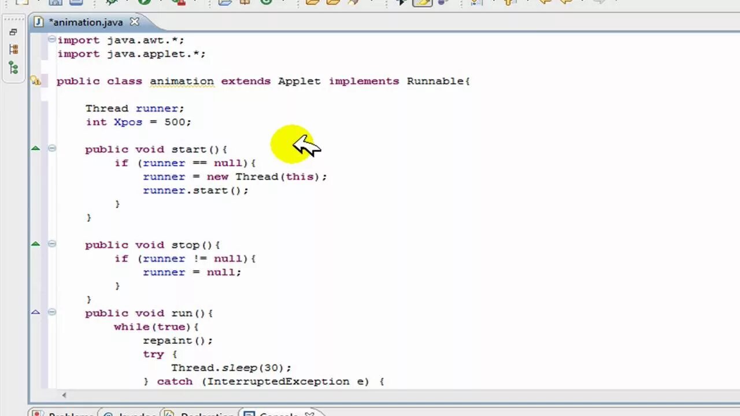Click the line 'import java.applet.*;'
The height and width of the screenshot is (416, 740).
coord(131,54)
